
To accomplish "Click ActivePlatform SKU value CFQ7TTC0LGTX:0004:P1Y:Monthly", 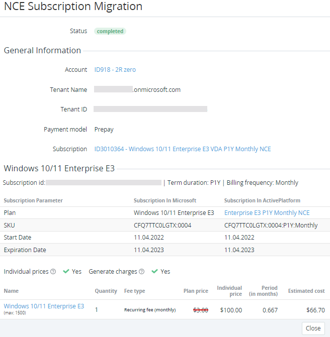I will tap(271, 225).
